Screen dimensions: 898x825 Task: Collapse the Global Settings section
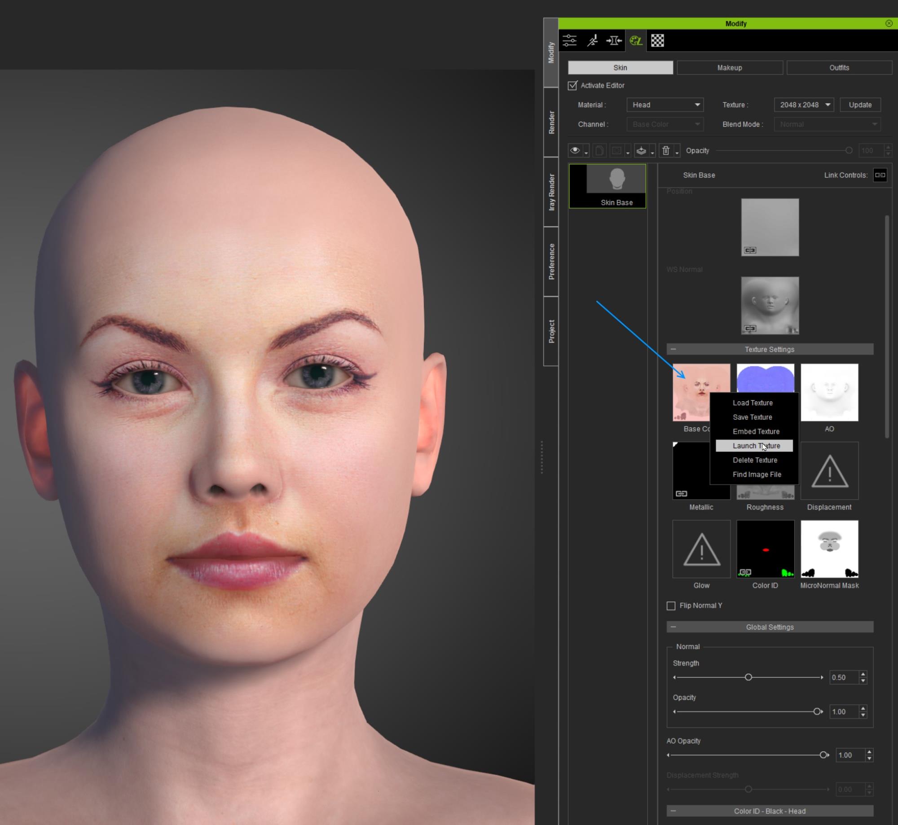coord(673,627)
